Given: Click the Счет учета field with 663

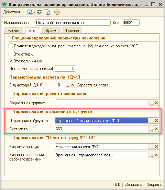Looking at the screenshot, I should (x=102, y=129).
